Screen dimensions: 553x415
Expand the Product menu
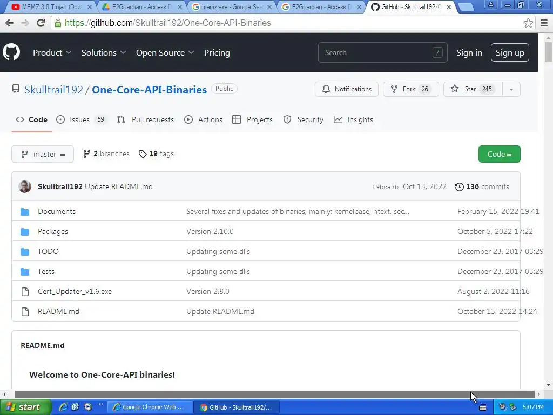point(52,52)
